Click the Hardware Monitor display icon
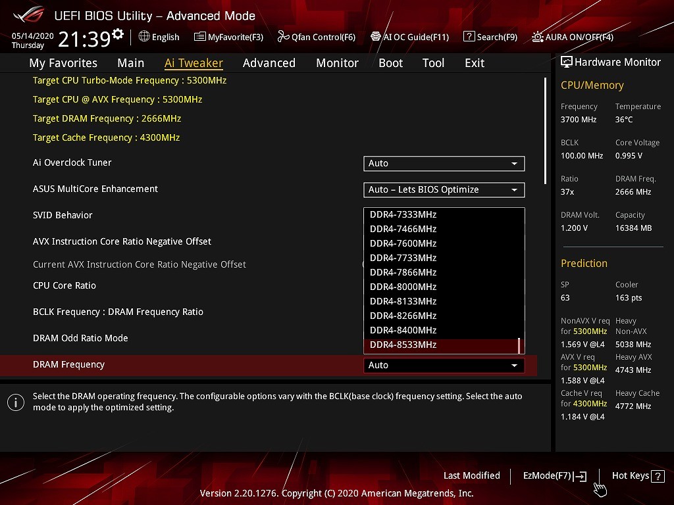The image size is (674, 505). [x=566, y=62]
